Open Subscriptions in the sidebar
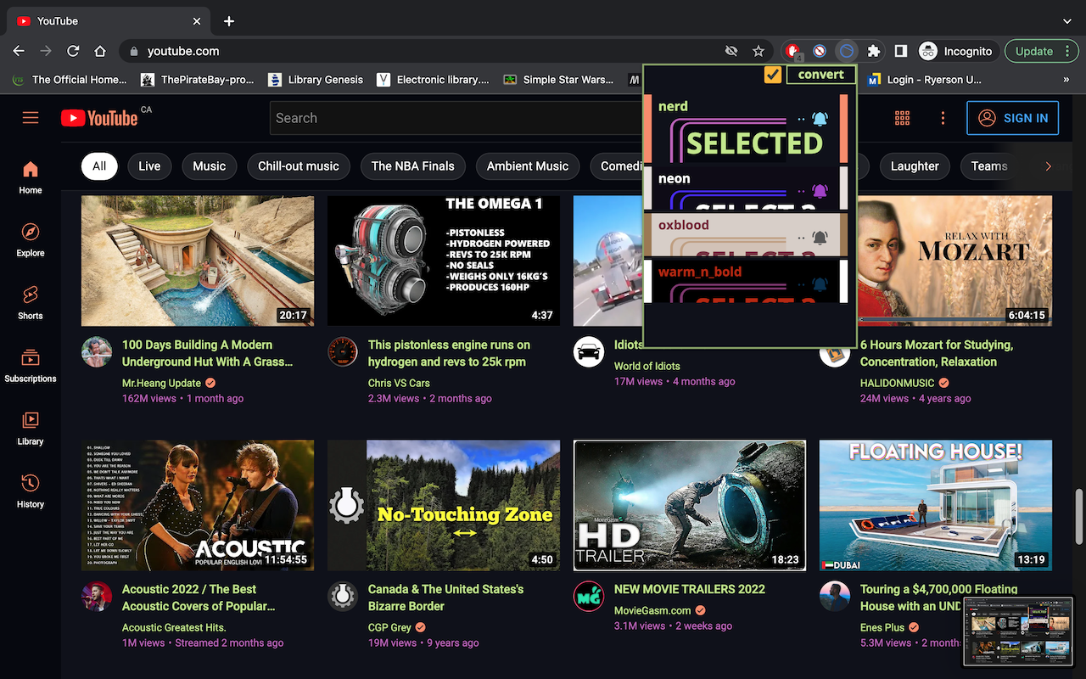The width and height of the screenshot is (1086, 679). [x=31, y=365]
